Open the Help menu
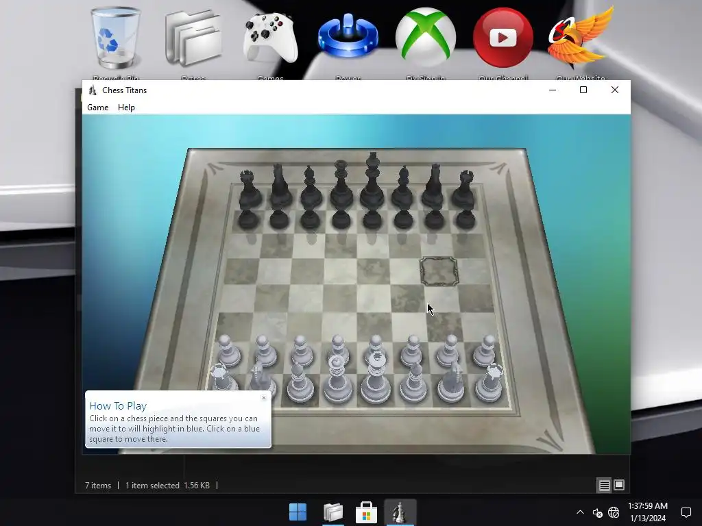The height and width of the screenshot is (526, 702). [126, 108]
